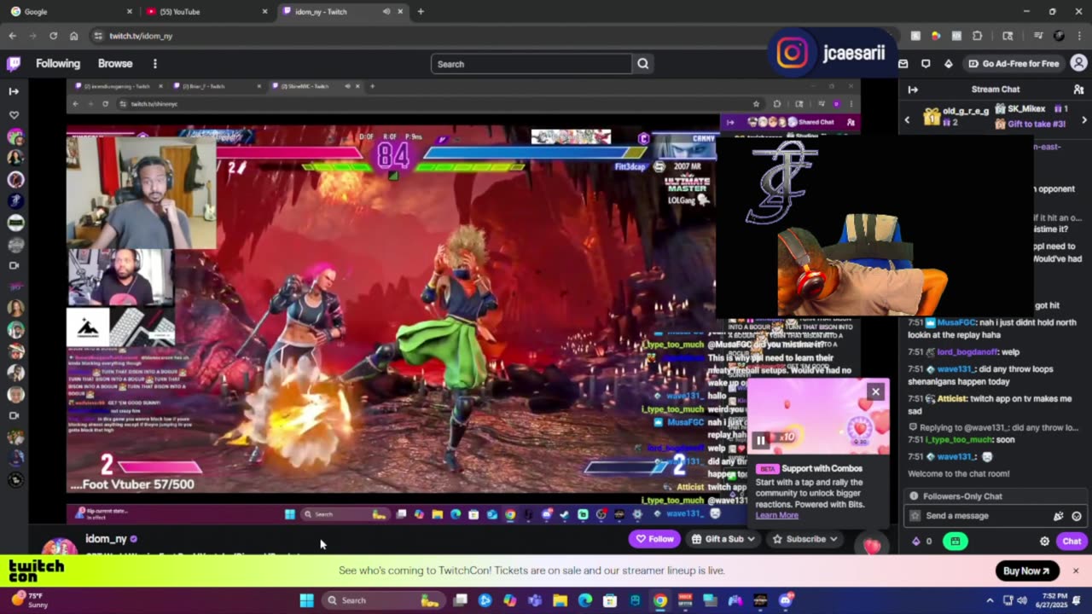Open the Following page
The height and width of the screenshot is (614, 1092).
pyautogui.click(x=58, y=64)
